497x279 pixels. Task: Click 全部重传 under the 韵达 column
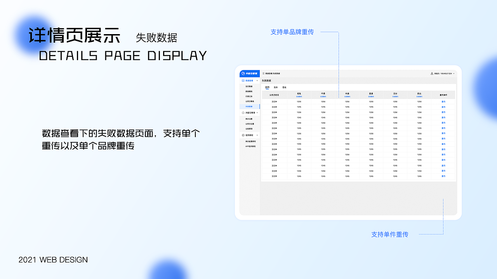tap(419, 96)
